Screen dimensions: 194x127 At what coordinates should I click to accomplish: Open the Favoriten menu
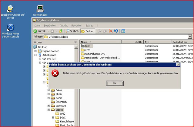(x=77, y=26)
